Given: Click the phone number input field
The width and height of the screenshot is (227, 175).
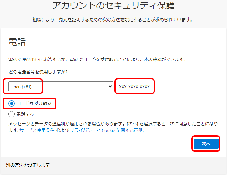Looking at the screenshot, I should 169,87.
